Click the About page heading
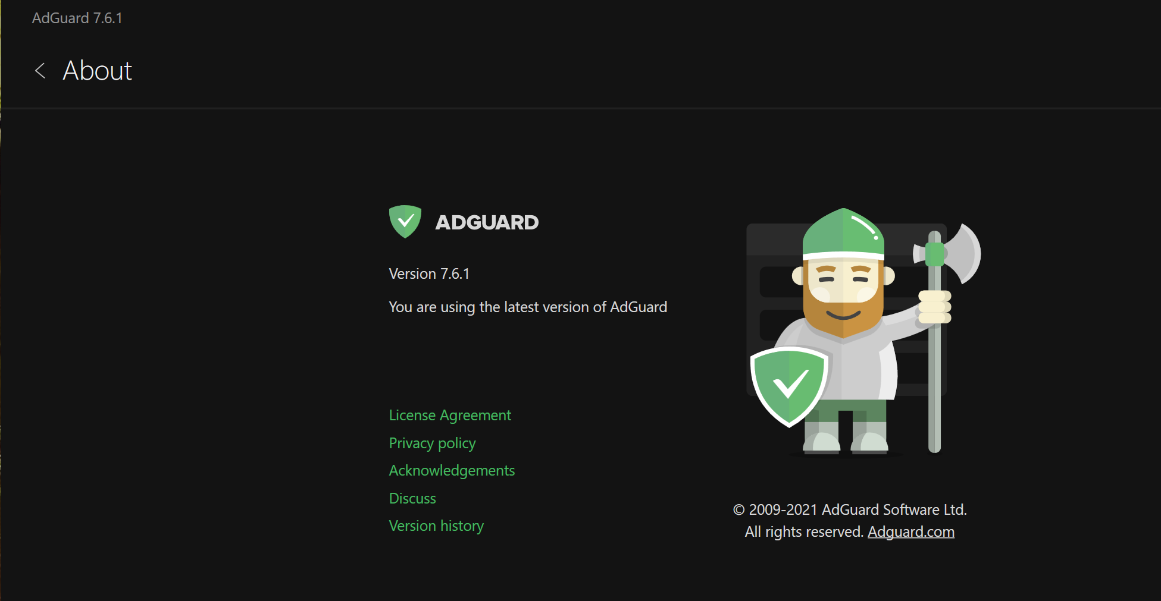This screenshot has width=1161, height=601. (98, 71)
